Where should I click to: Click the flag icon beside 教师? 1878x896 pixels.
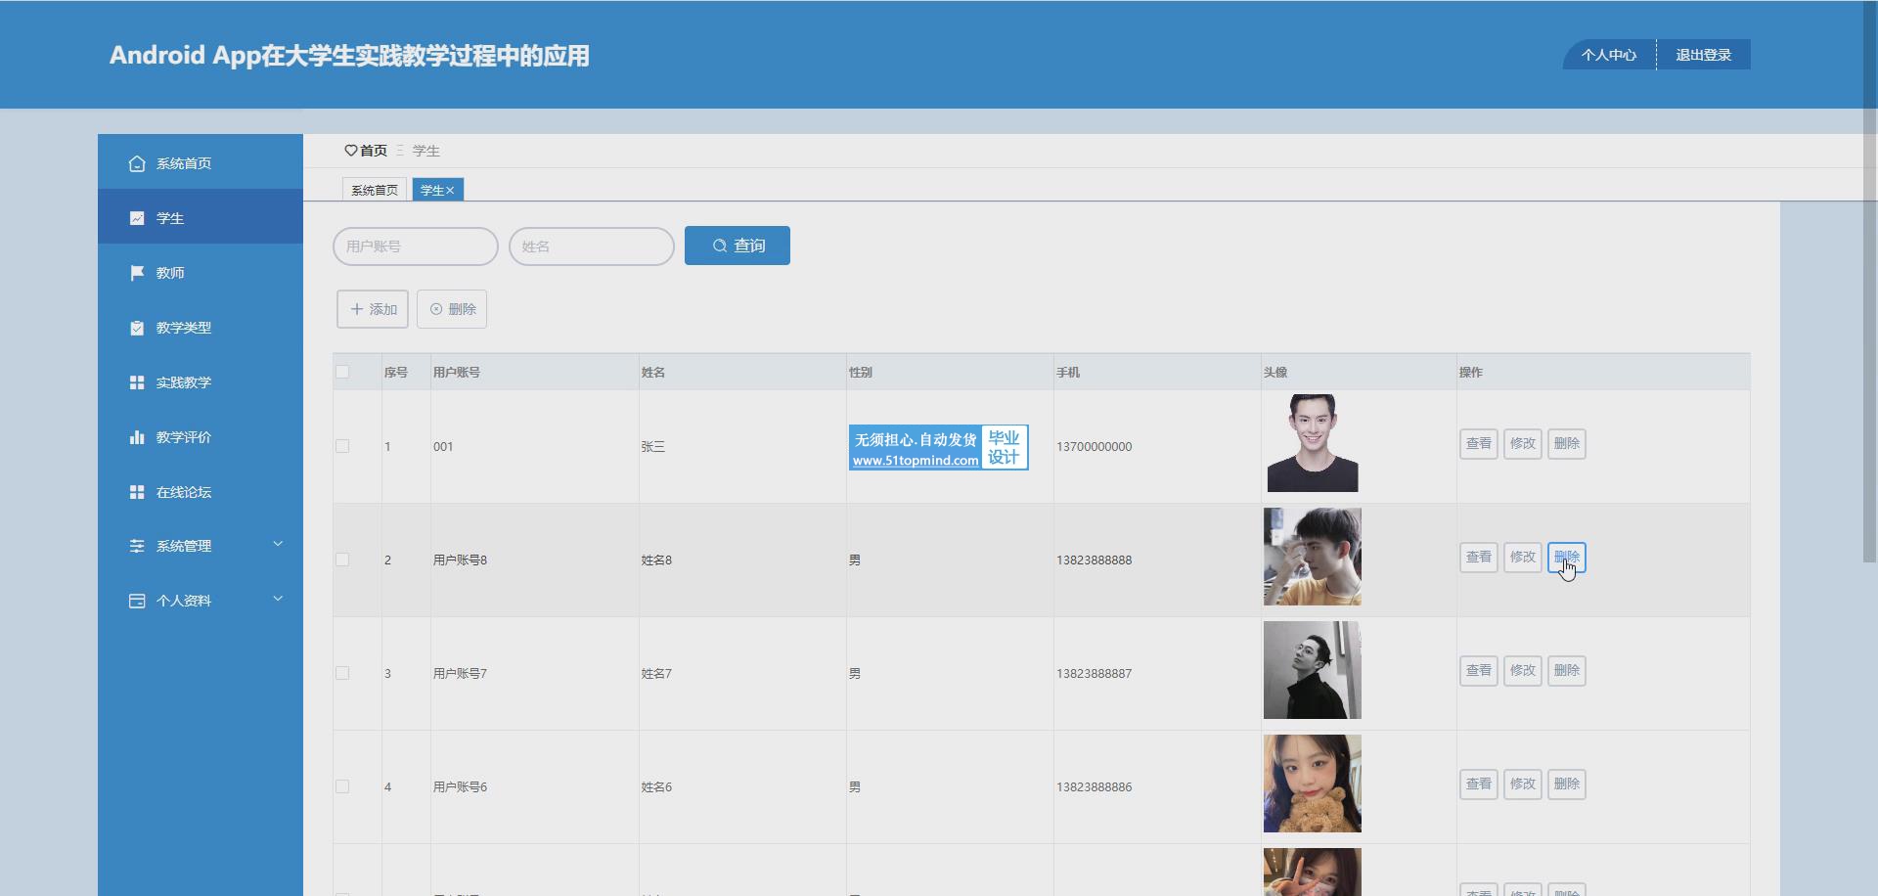tap(137, 273)
